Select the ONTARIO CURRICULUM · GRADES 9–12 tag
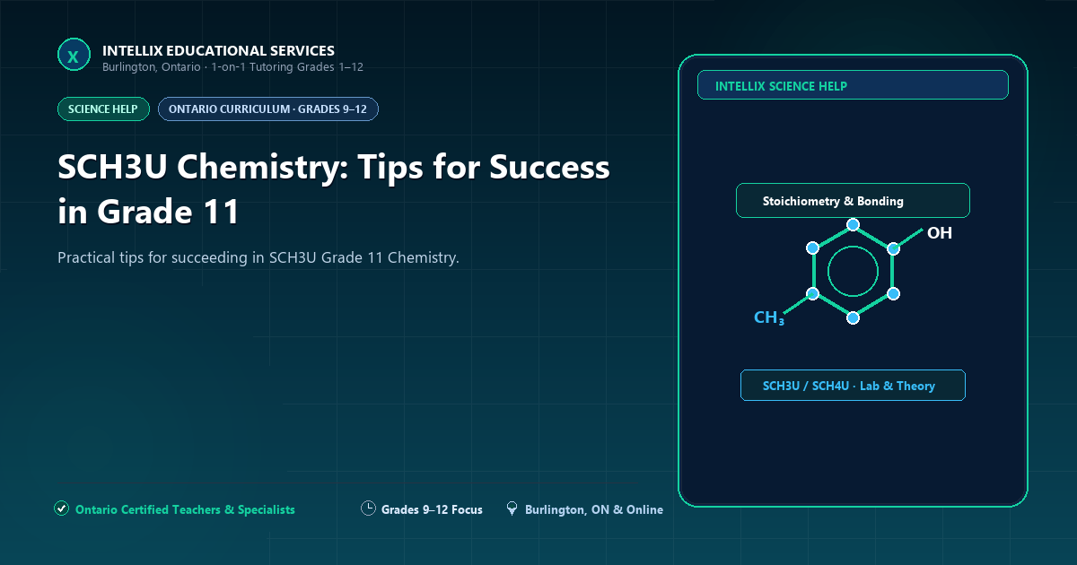The height and width of the screenshot is (565, 1077). (267, 109)
